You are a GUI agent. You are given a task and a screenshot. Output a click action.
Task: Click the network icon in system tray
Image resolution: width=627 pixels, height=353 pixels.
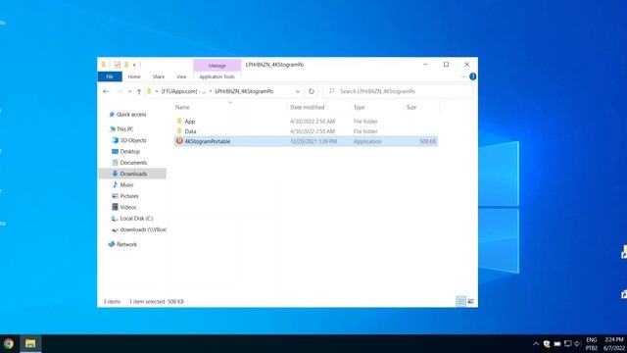[568, 344]
